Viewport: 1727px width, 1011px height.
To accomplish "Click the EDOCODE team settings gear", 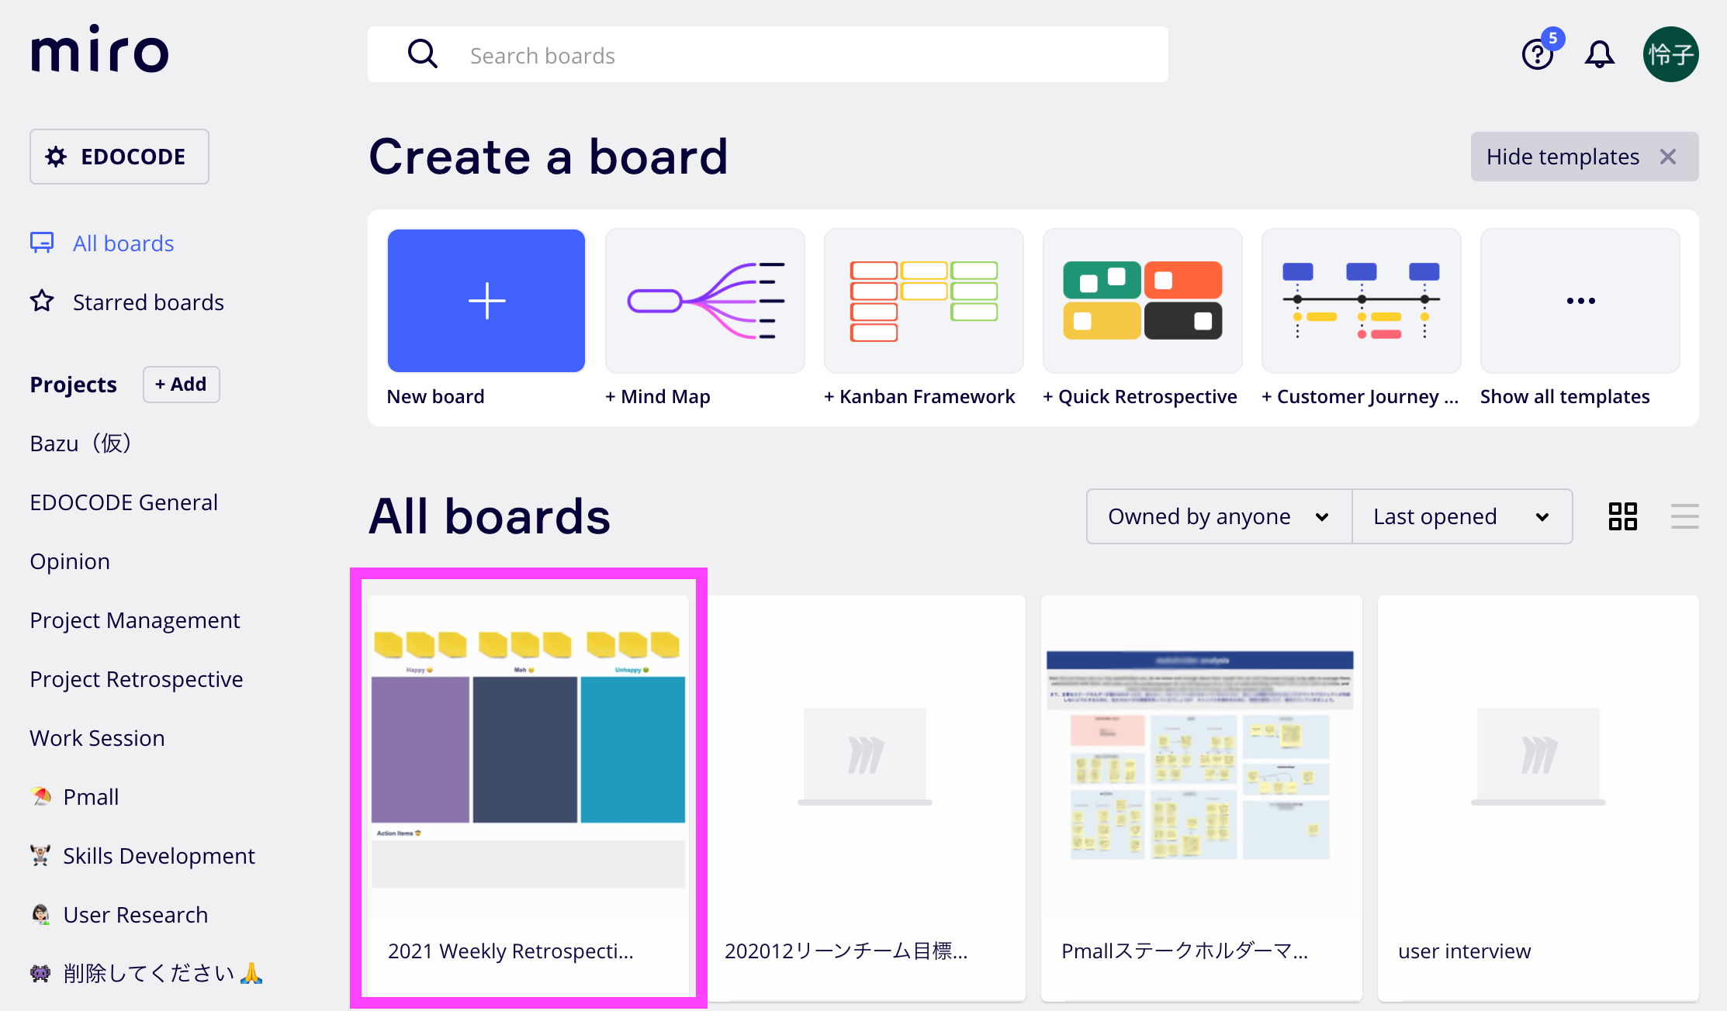I will (56, 157).
